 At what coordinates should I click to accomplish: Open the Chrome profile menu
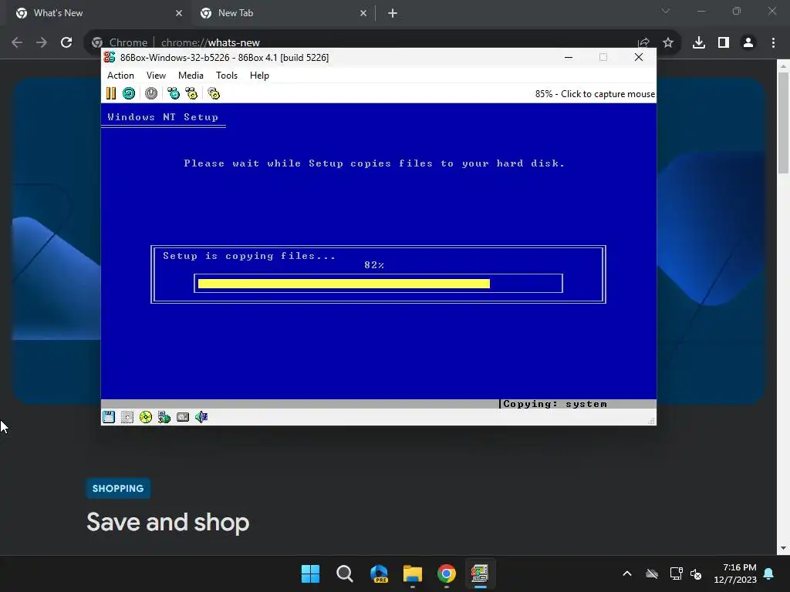[x=748, y=42]
